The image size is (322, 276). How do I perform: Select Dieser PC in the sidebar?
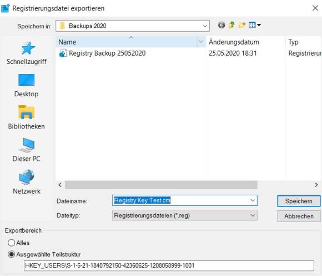click(x=27, y=150)
